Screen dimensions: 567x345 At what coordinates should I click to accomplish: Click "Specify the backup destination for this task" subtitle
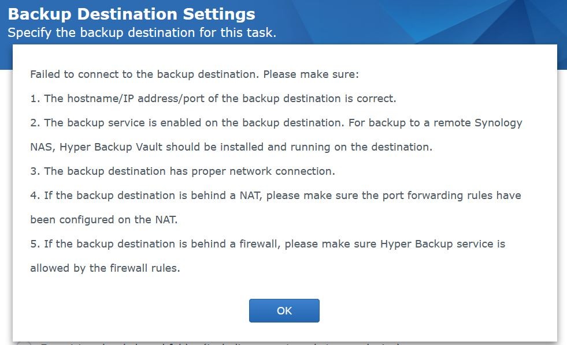[142, 32]
